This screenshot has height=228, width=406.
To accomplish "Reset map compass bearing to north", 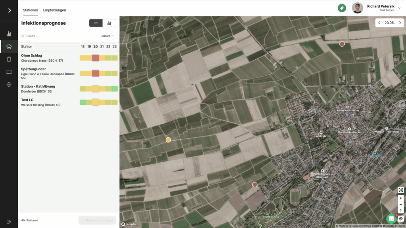I will (x=401, y=210).
